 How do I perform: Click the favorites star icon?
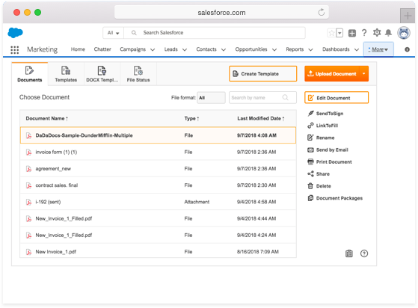coord(331,33)
